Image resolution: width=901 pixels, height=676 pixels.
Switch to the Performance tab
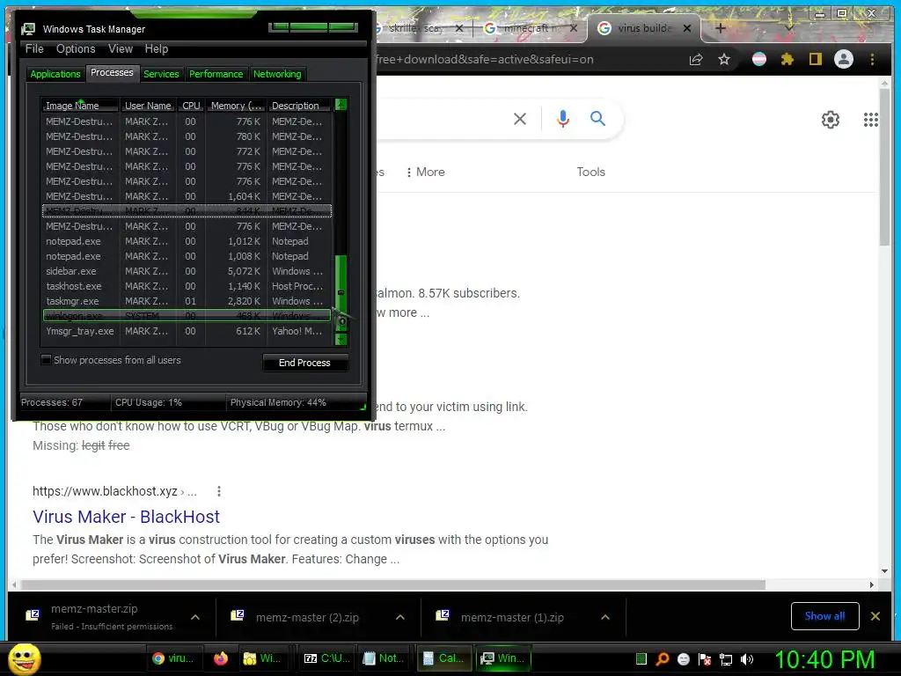pyautogui.click(x=216, y=74)
